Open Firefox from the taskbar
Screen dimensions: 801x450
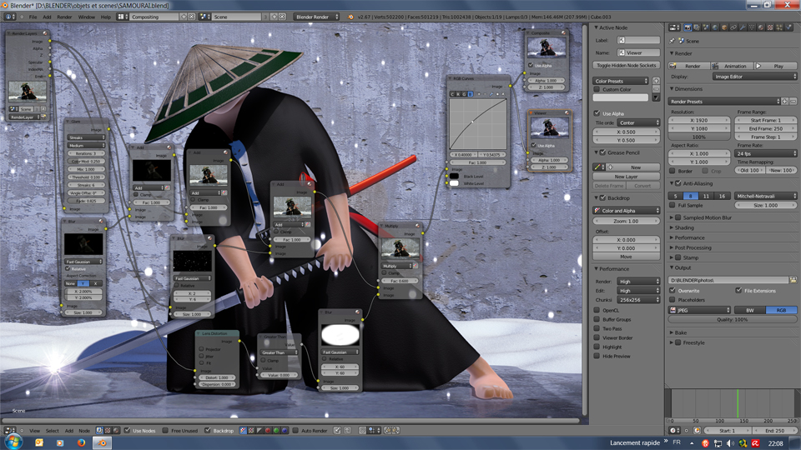point(81,442)
